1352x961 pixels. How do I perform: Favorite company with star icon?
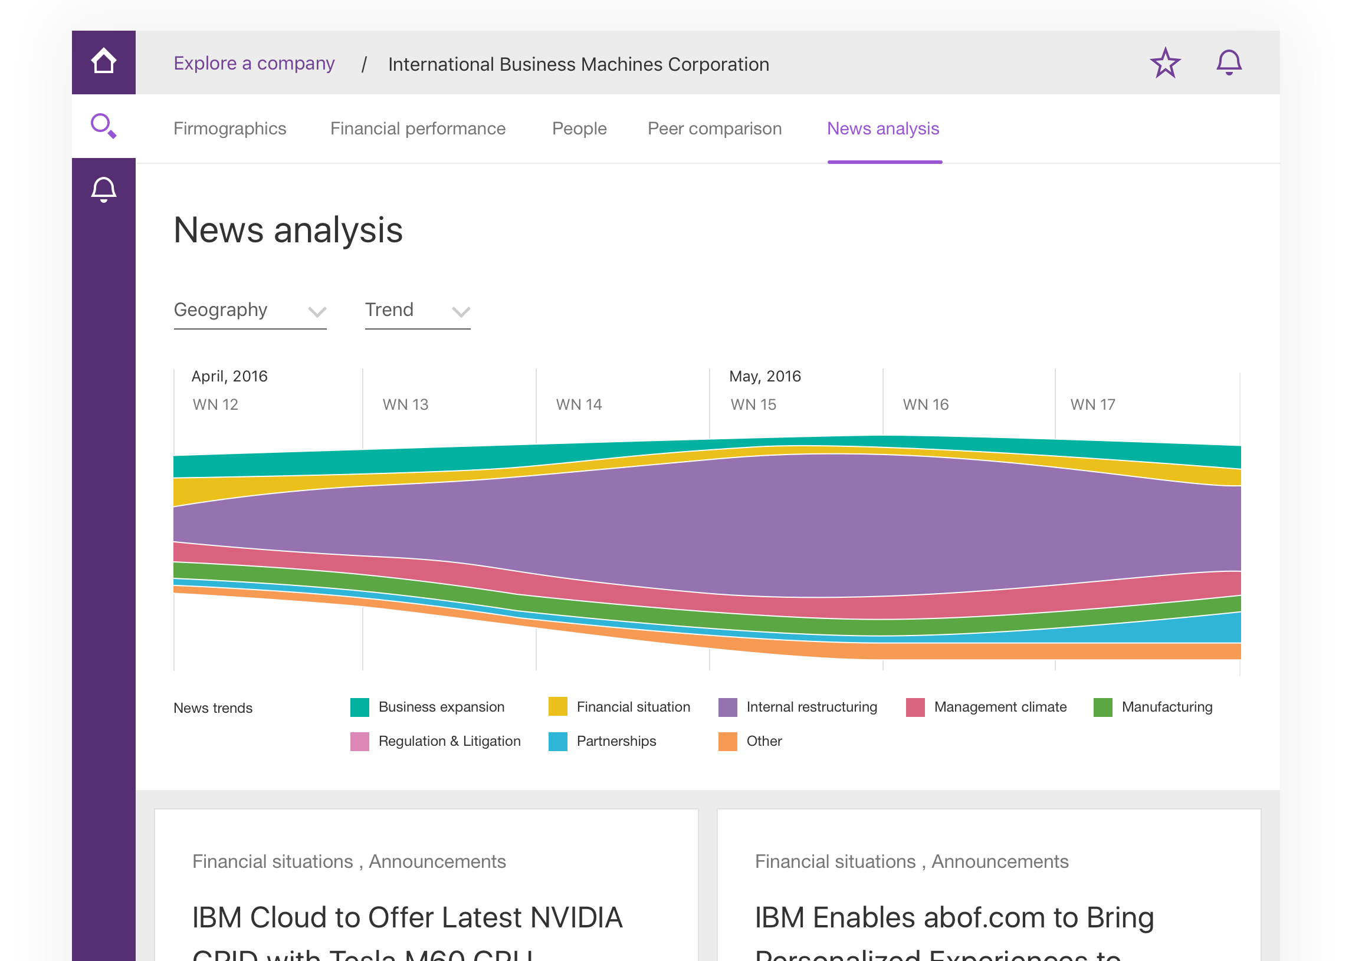click(1165, 62)
